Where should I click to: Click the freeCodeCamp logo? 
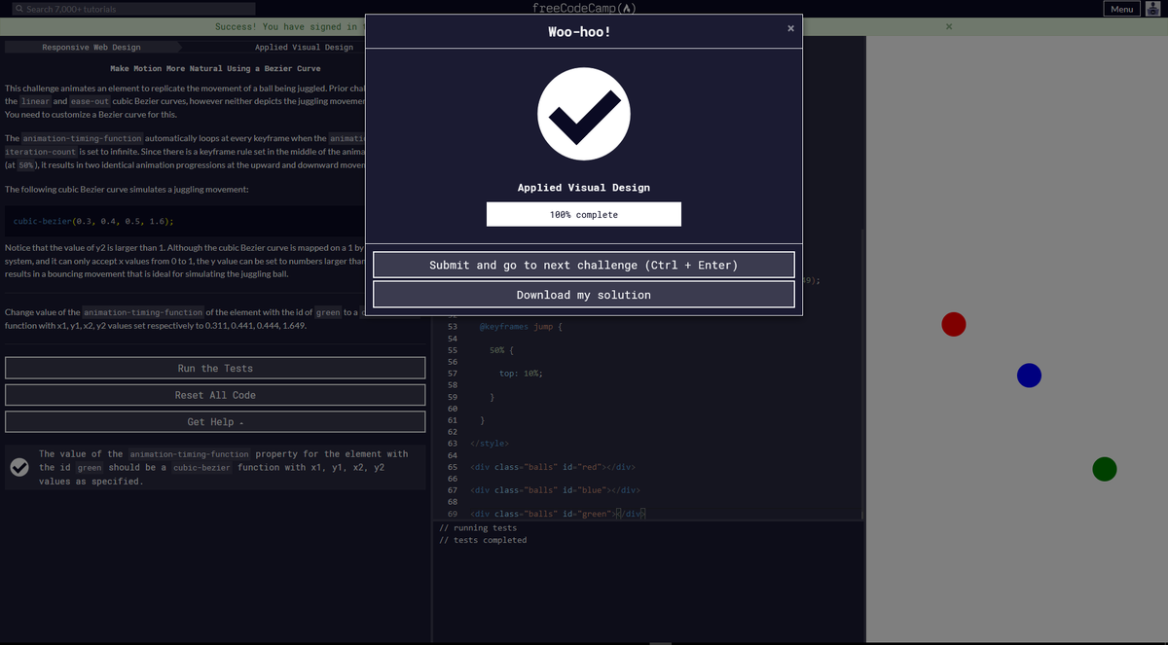coord(584,8)
